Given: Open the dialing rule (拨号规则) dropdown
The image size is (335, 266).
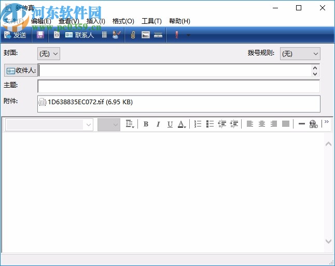Looking at the screenshot, I should click(x=300, y=53).
